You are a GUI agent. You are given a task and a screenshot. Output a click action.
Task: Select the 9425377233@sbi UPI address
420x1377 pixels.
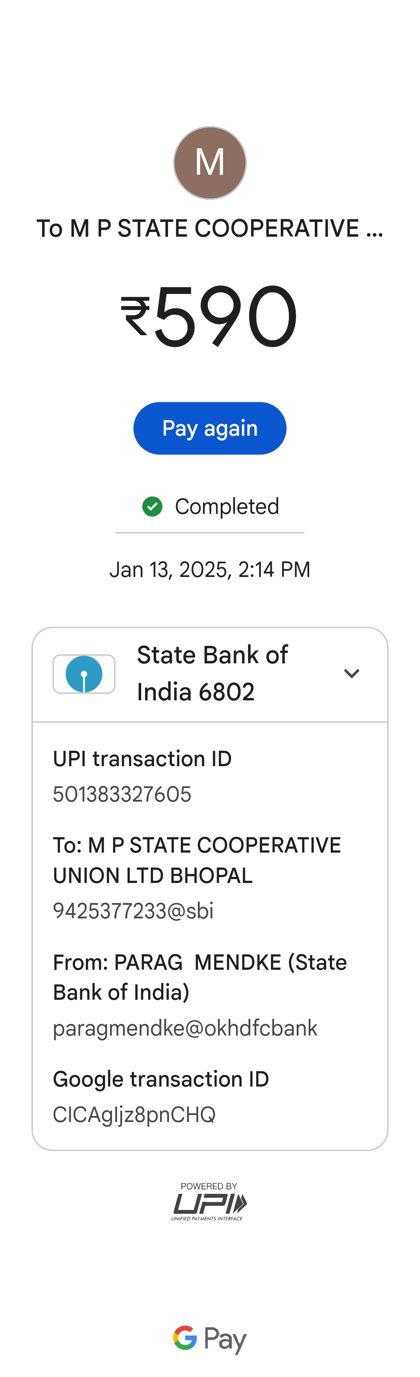133,911
